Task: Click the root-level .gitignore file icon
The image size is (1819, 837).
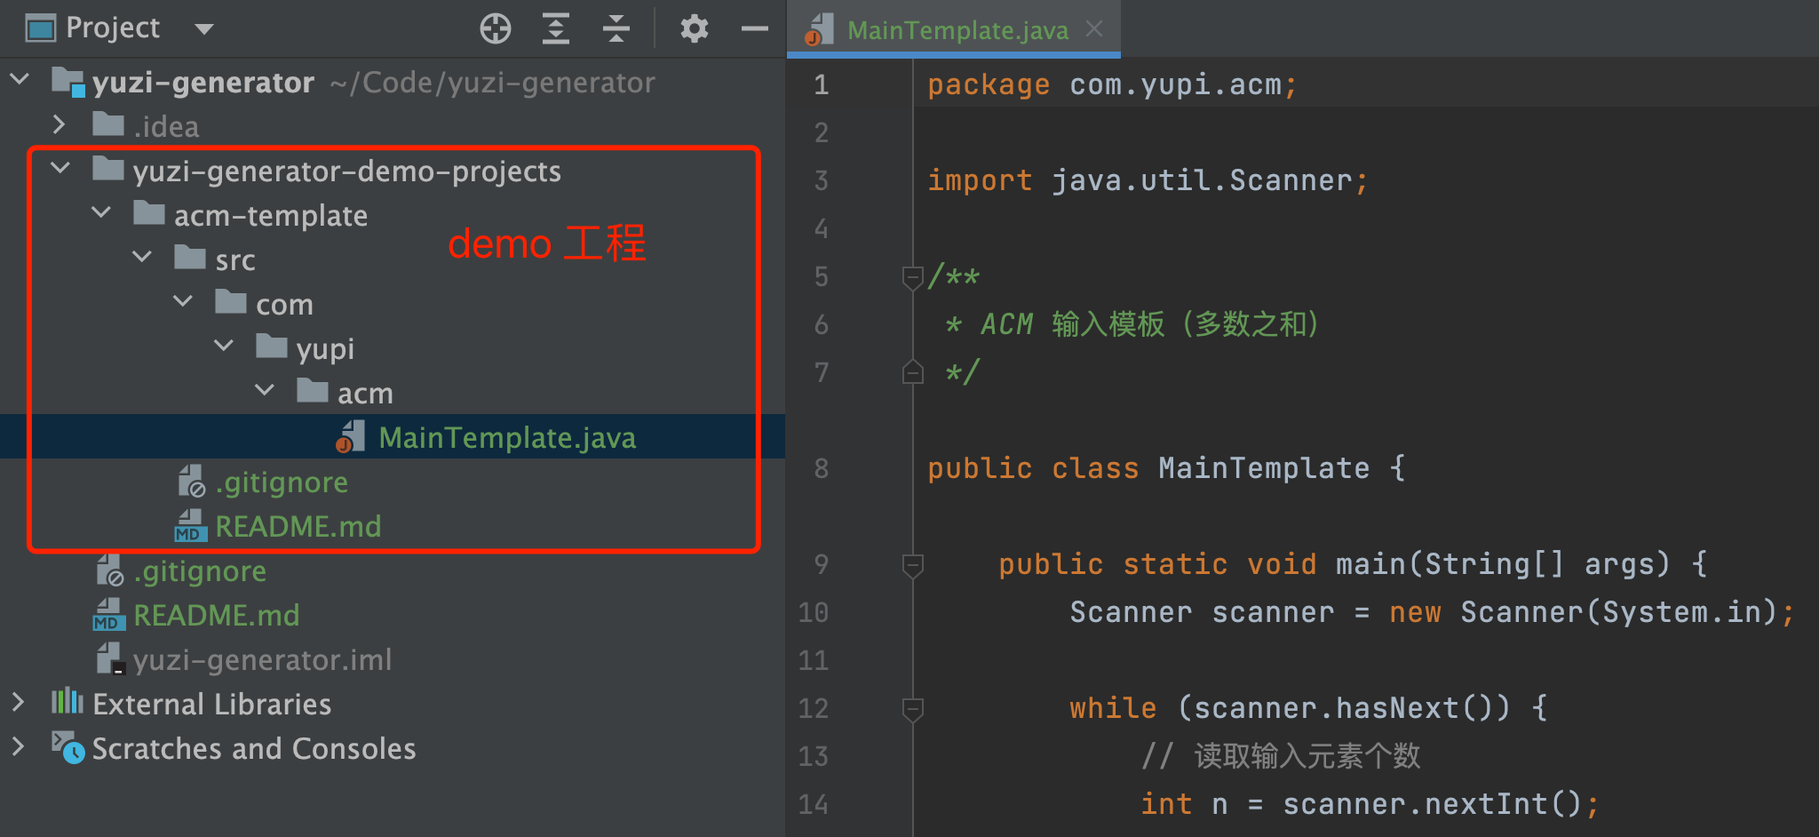Action: point(109,570)
